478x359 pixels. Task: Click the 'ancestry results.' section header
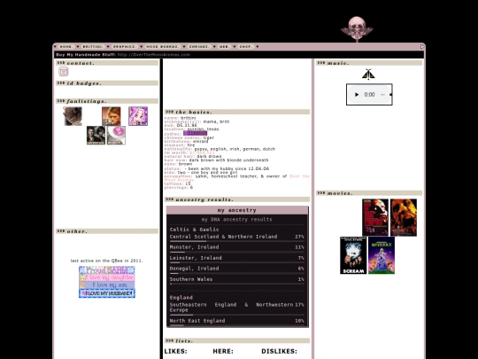(x=237, y=199)
